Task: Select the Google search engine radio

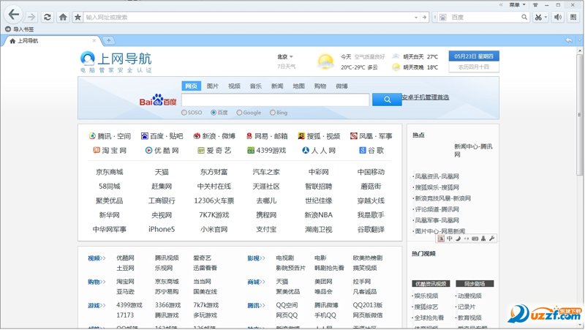Action: 239,113
